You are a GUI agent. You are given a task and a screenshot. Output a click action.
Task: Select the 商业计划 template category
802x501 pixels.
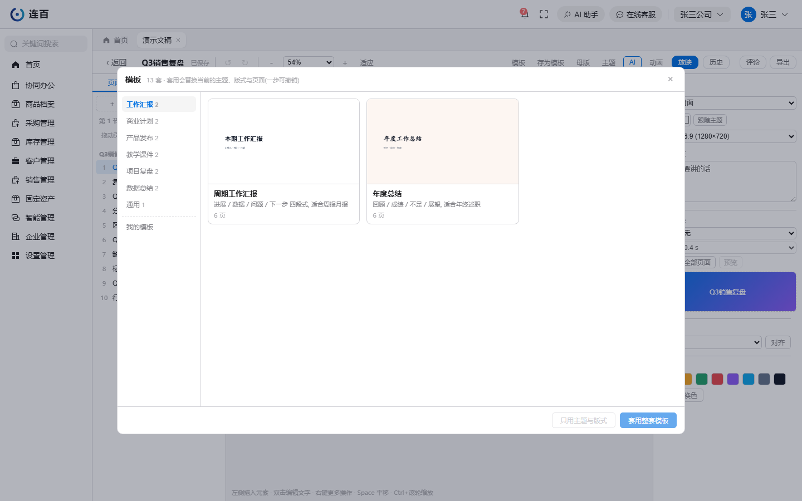[x=159, y=121]
